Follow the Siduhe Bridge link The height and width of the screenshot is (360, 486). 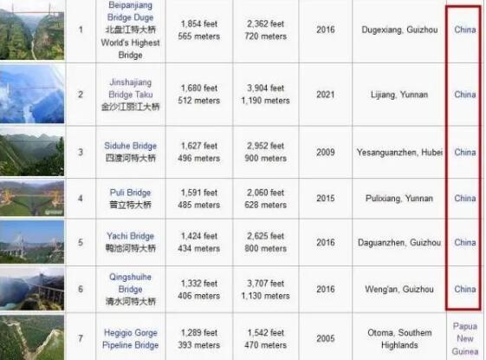[130, 146]
